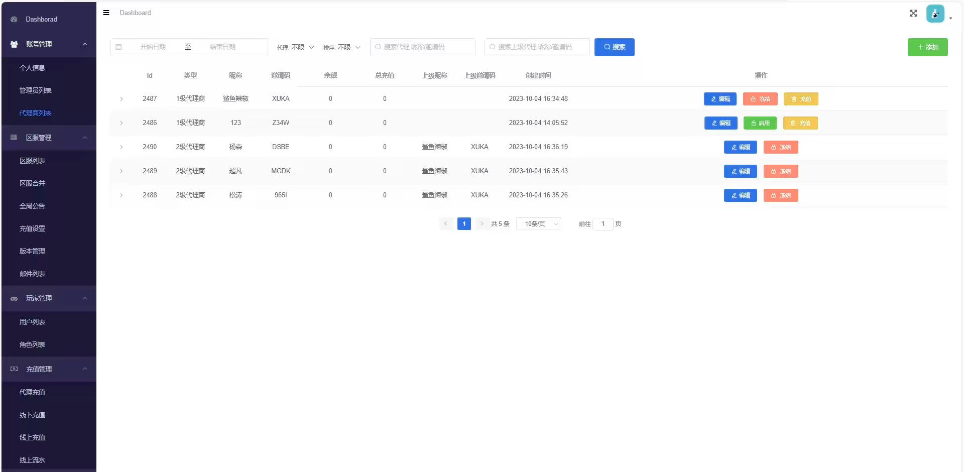Screen dimensions: 964x472
Task: Click the 搜索代理 昵称/邀请码 search field
Action: point(423,47)
